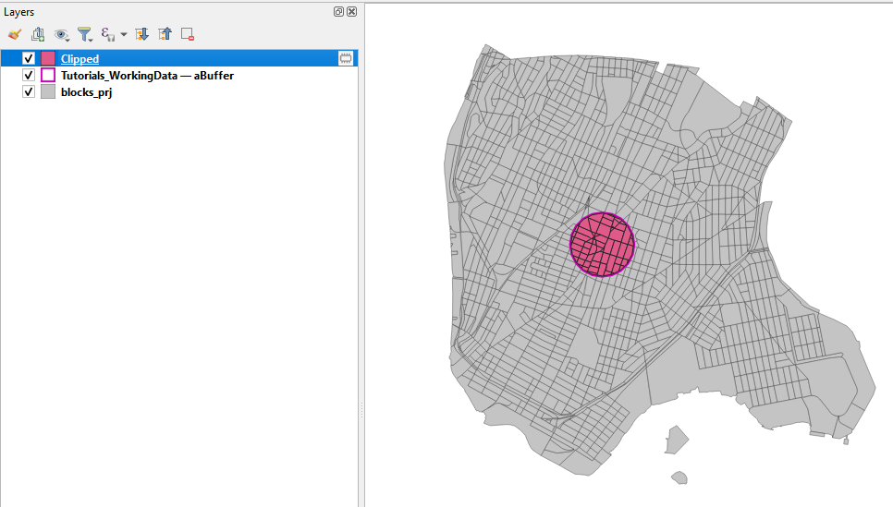Click the Filter Legend by Expression icon
Image resolution: width=893 pixels, height=507 pixels.
(107, 34)
